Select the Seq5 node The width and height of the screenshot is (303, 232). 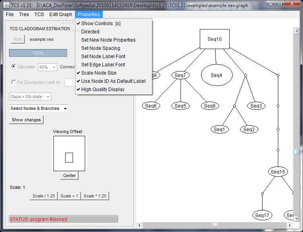180,106
